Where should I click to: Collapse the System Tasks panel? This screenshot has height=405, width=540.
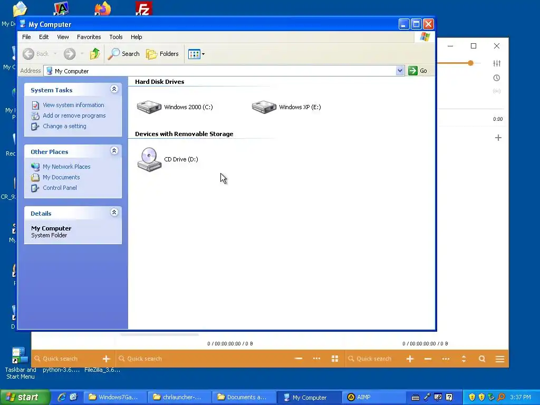pos(114,89)
